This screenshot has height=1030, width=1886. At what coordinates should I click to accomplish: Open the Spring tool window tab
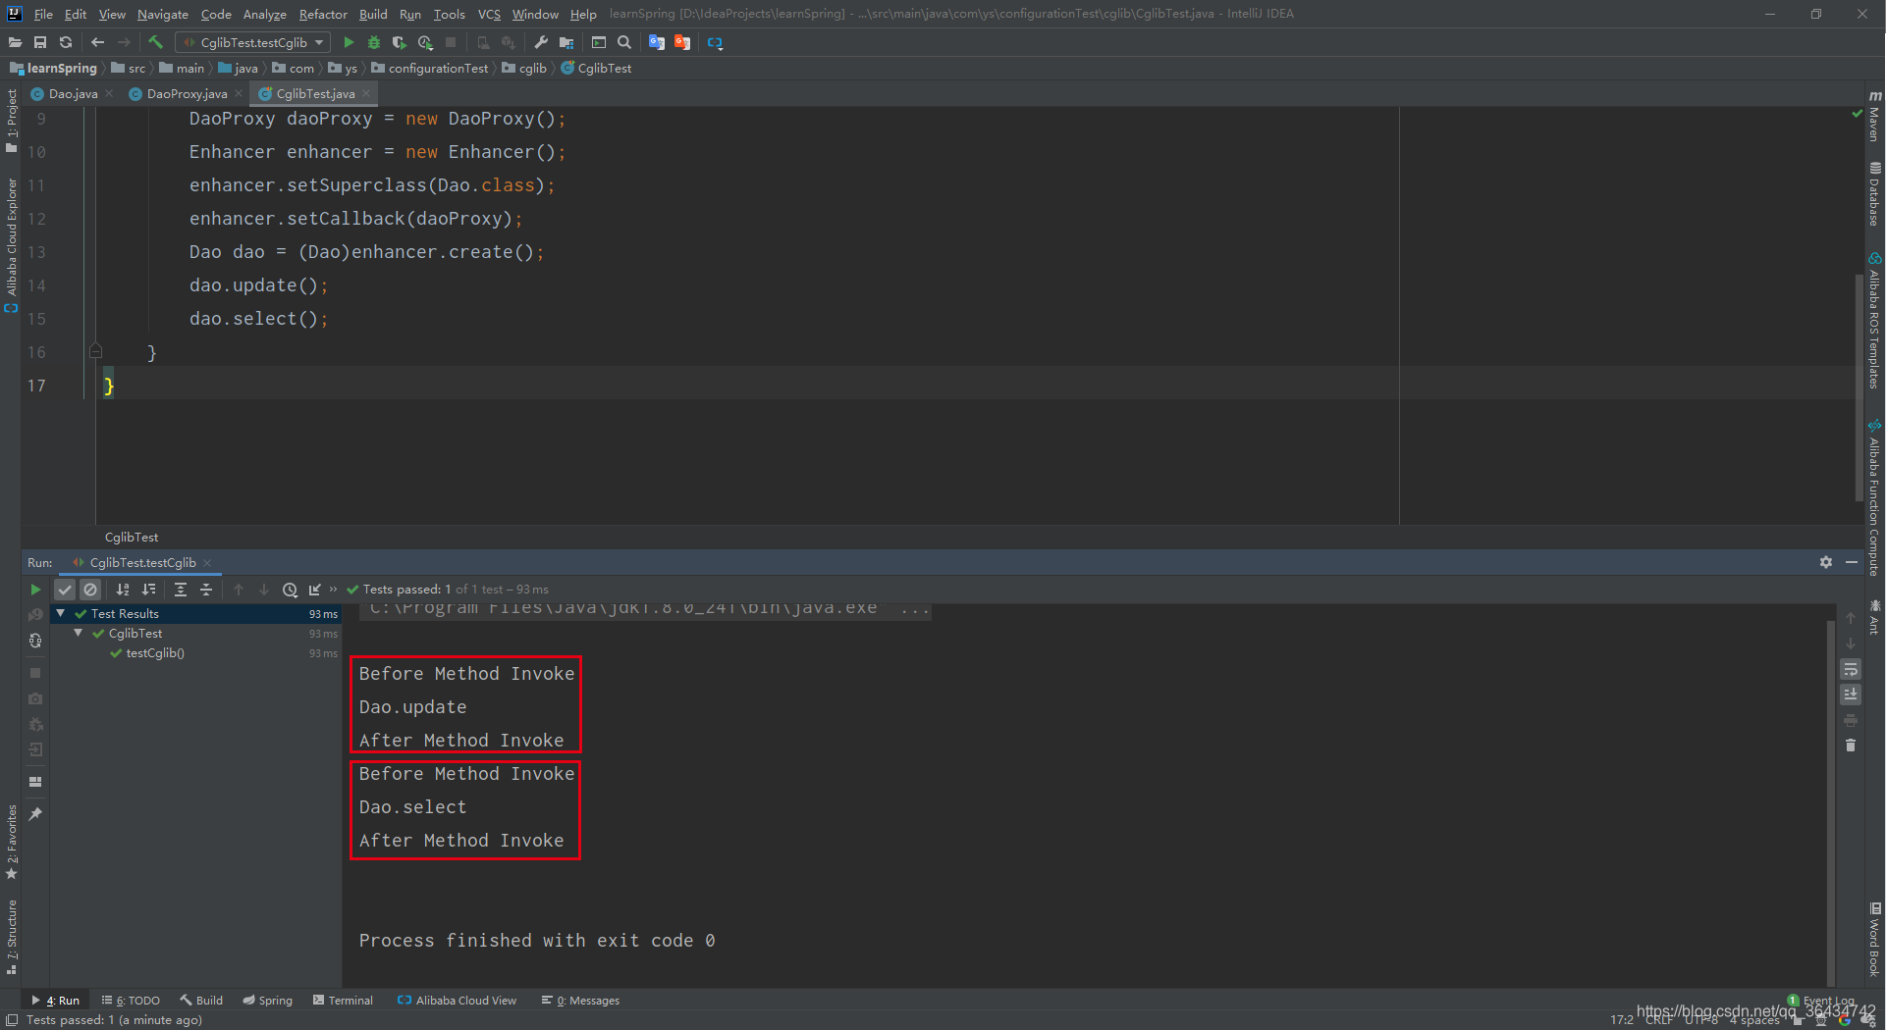tap(268, 1001)
